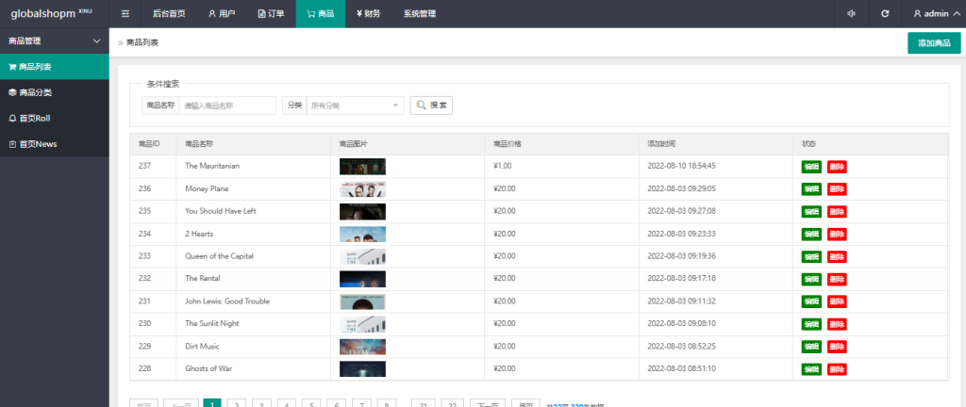Click the 搜索 search button
This screenshot has width=966, height=407.
pyautogui.click(x=432, y=106)
